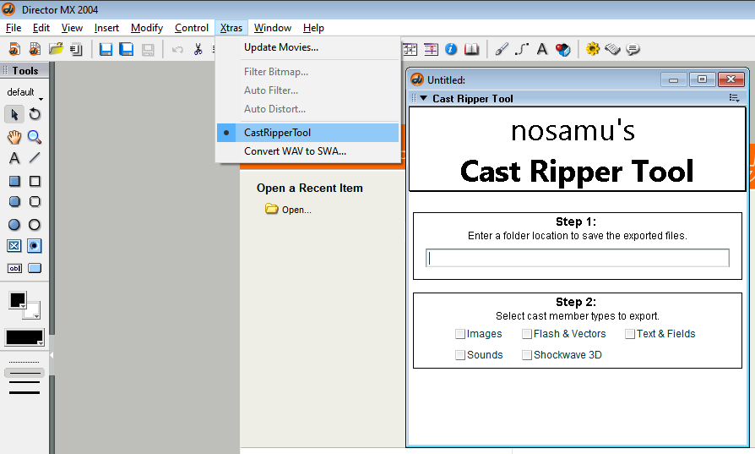Select the Filled Round Rectangle tool
Image resolution: width=755 pixels, height=454 pixels.
(x=14, y=201)
